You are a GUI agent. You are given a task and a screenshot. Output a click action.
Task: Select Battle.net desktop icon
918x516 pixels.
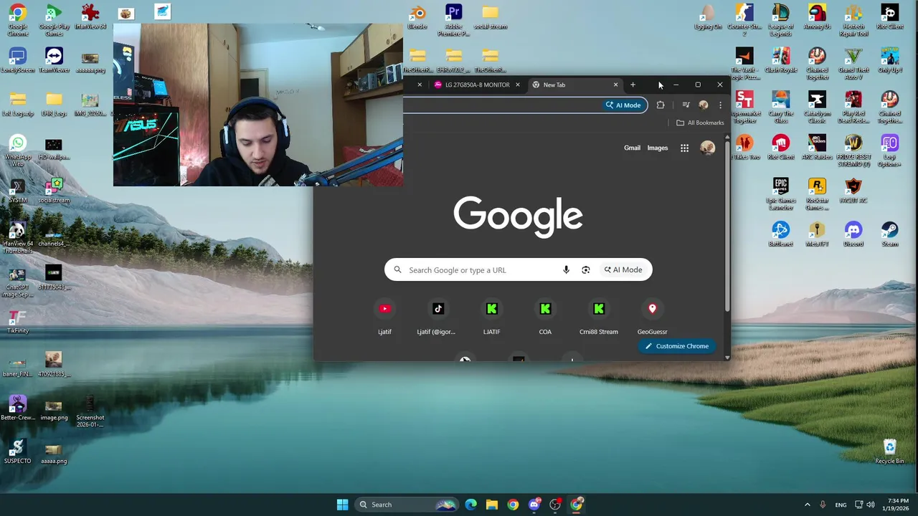pos(781,234)
